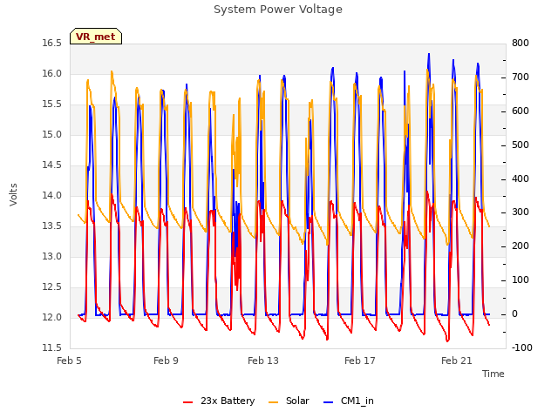The height and width of the screenshot is (418, 558).
Task: Click the 13.0 left axis label
Action: click(52, 257)
